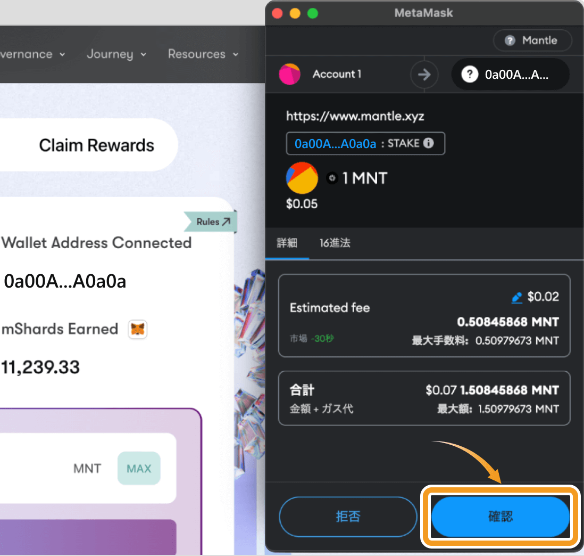Close the MetaMask window with red button
The width and height of the screenshot is (584, 556).
pyautogui.click(x=277, y=13)
